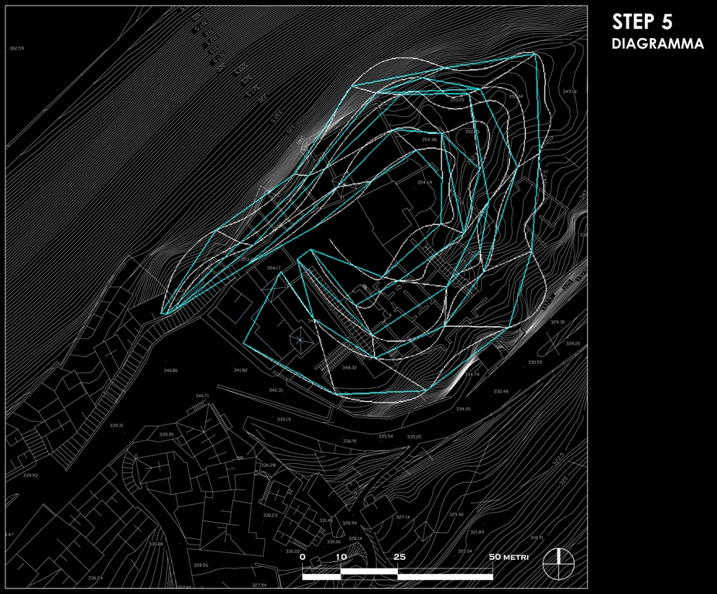This screenshot has height=594, width=717.
Task: Select the 332.48 spot elevation
Action: tap(501, 391)
